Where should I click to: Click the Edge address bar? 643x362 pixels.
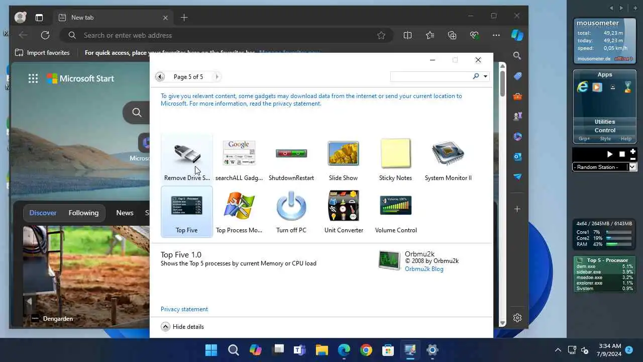225,35
